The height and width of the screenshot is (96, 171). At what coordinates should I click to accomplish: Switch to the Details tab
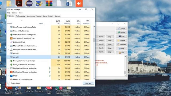pos(51,16)
